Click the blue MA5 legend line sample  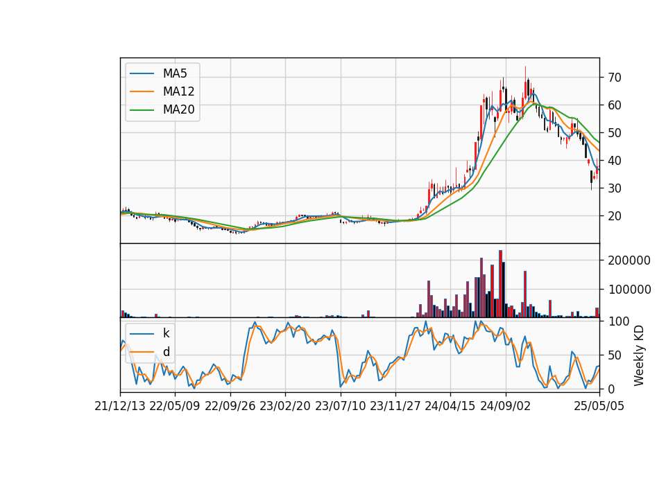[x=142, y=73]
